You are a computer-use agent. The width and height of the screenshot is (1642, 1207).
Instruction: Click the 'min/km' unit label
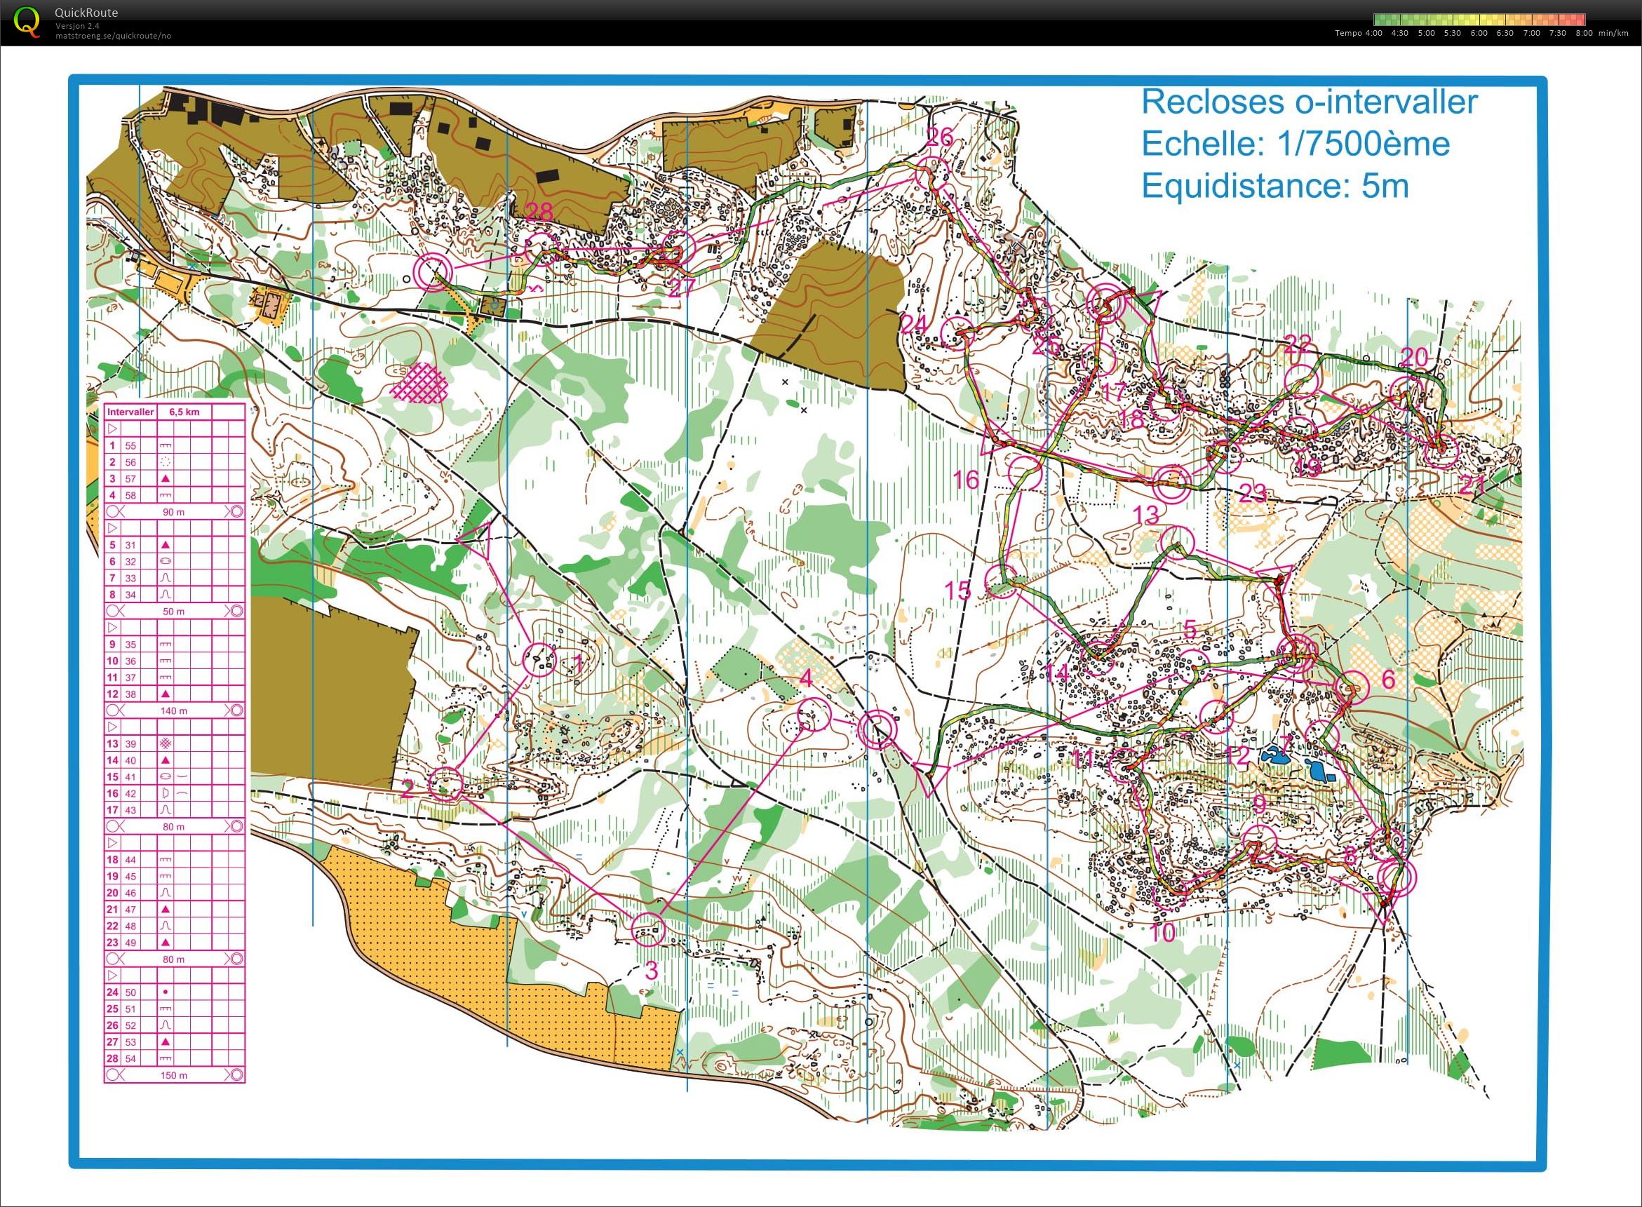pos(1613,33)
